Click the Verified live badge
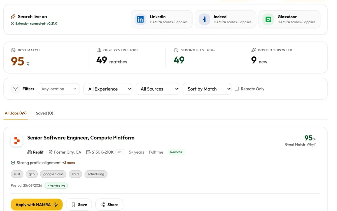Image resolution: width=337 pixels, height=211 pixels. click(x=56, y=186)
